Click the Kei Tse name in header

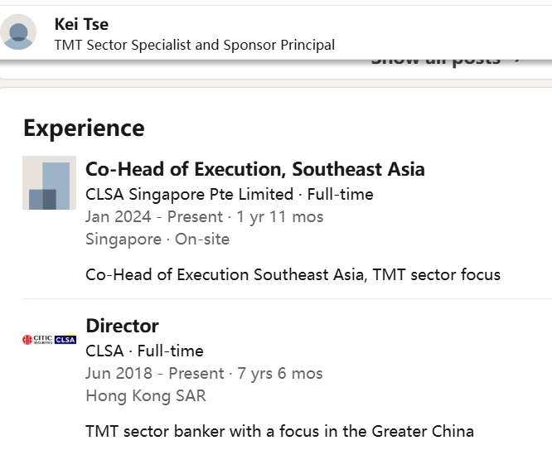81,24
